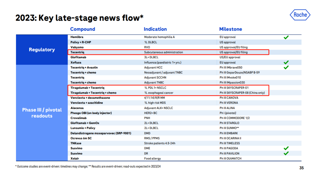This screenshot has height=179, width=319.
Task: Click the 'PNH' indication cell
Action: point(147,118)
